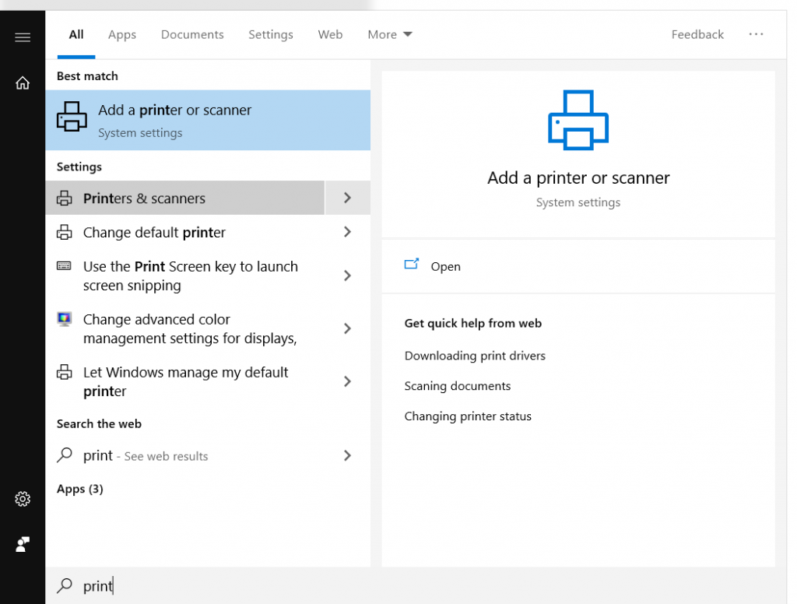Click the search magnifier icon in search box
The image size is (797, 604).
click(x=65, y=585)
